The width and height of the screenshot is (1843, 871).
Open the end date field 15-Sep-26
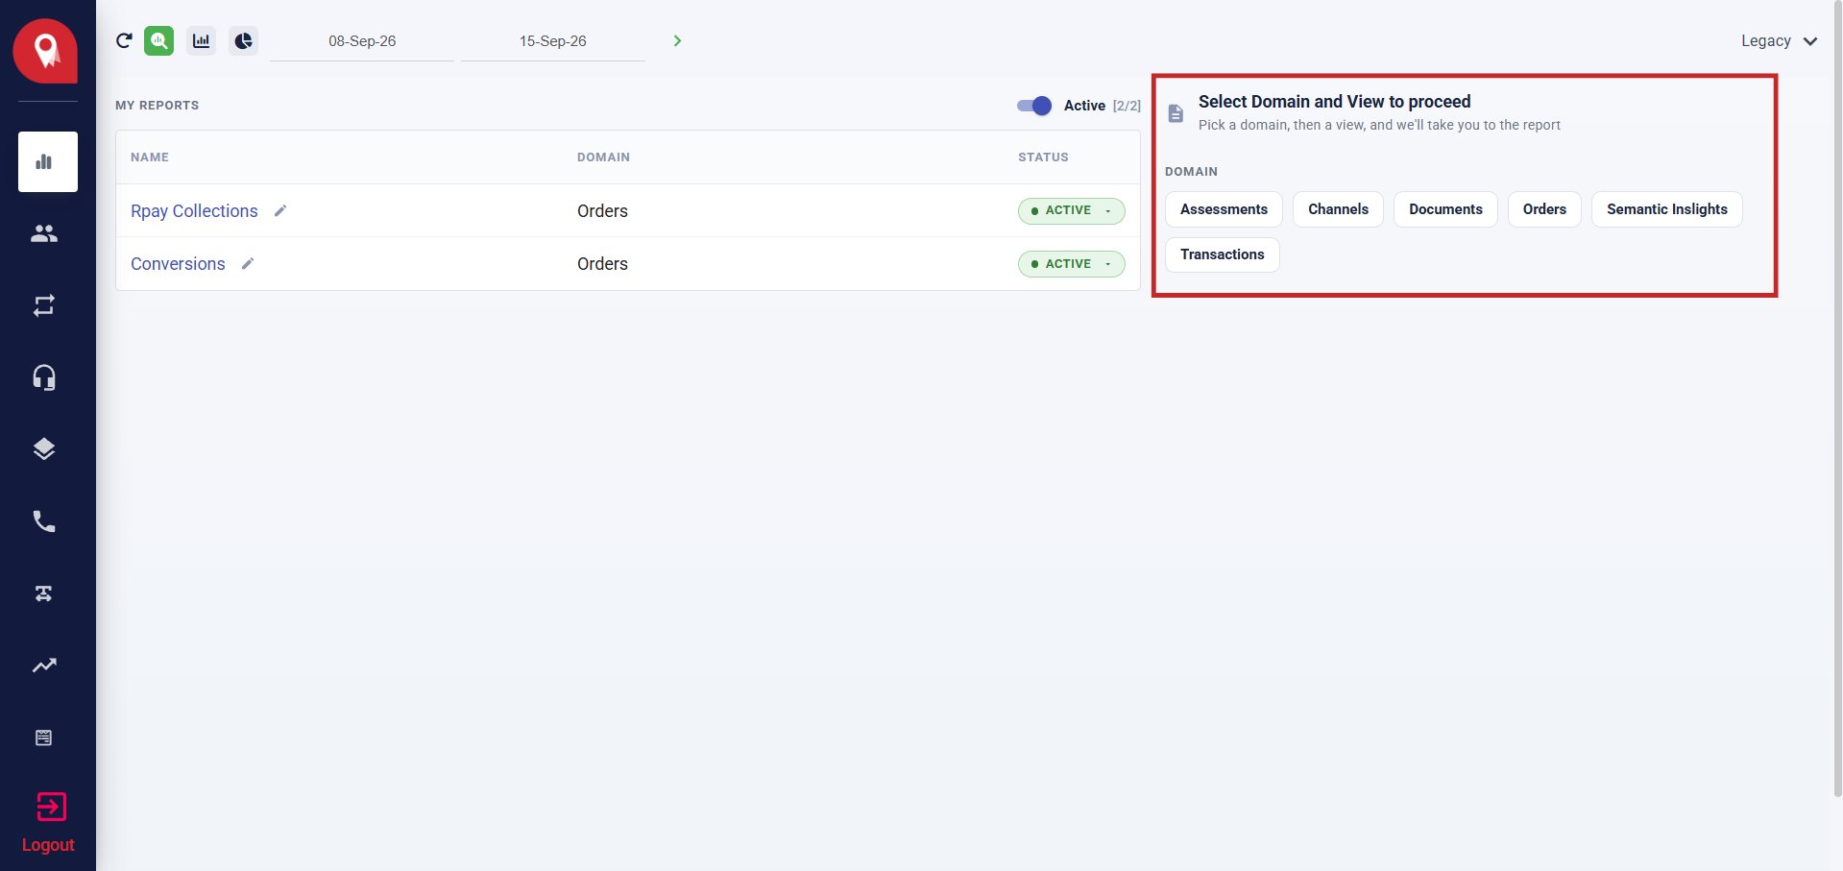point(553,41)
